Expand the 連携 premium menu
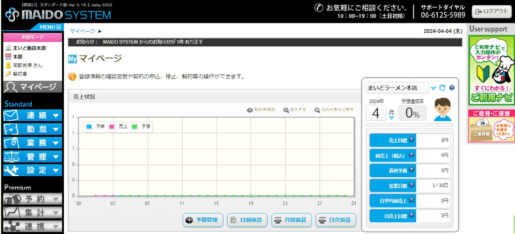 33,226
